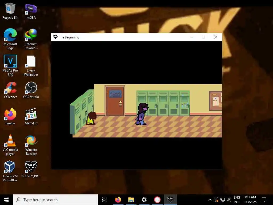Click the heart icon in The Beginning title bar

click(55, 37)
